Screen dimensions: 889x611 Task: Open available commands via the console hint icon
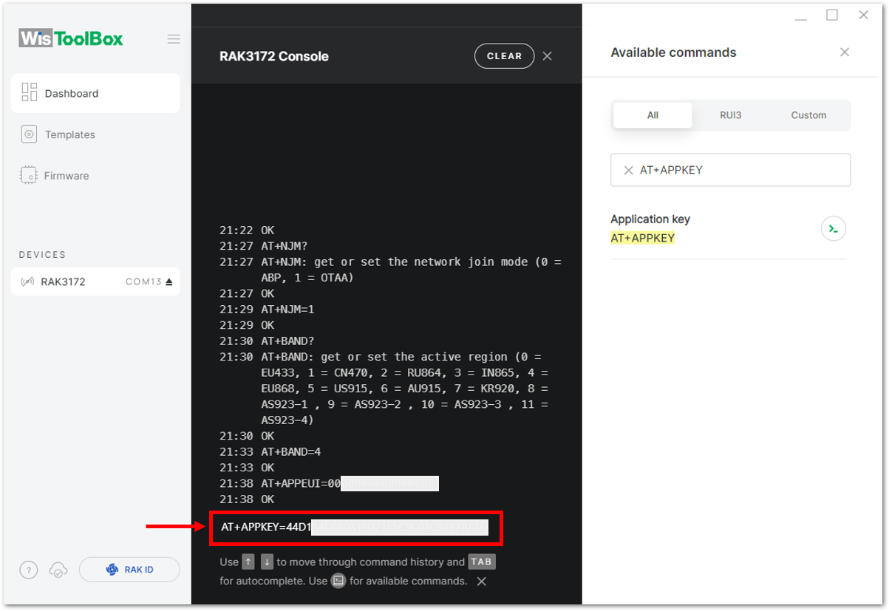click(338, 581)
